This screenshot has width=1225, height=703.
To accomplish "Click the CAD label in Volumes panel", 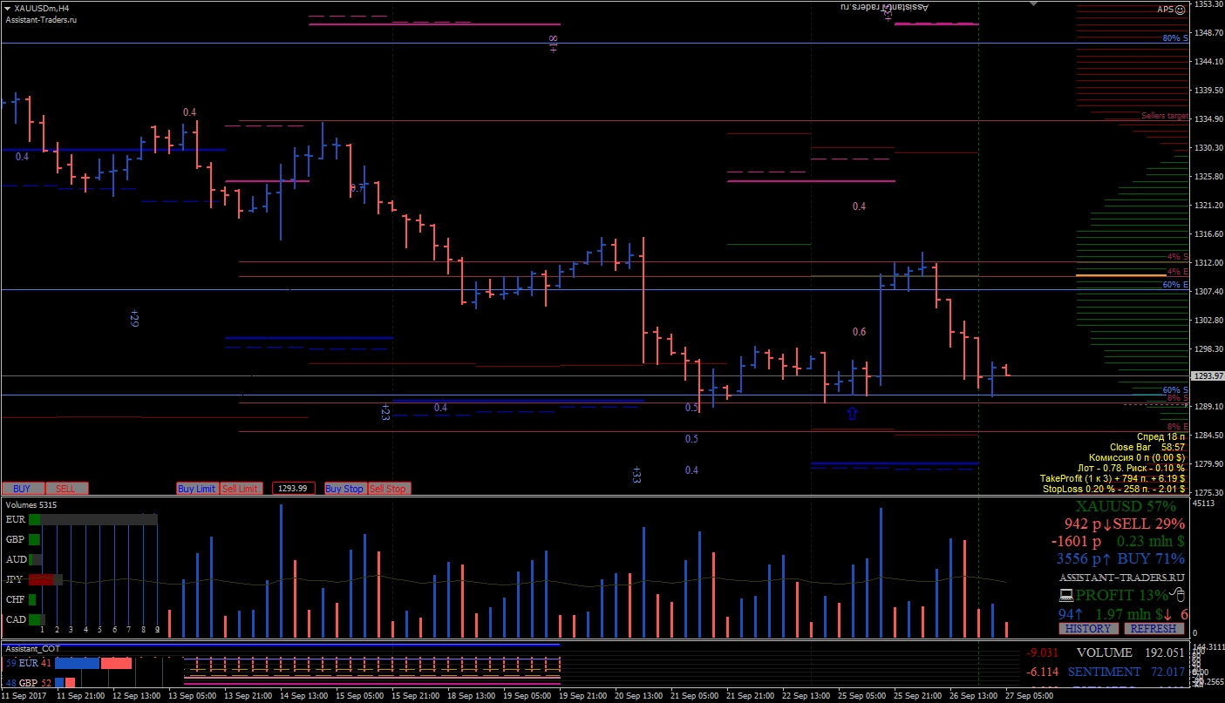I will (16, 619).
